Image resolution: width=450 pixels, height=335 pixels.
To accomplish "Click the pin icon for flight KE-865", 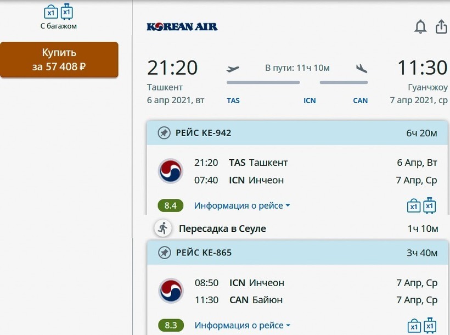I will click(x=164, y=253).
